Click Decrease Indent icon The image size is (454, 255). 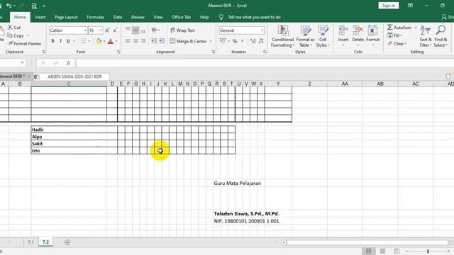point(154,41)
